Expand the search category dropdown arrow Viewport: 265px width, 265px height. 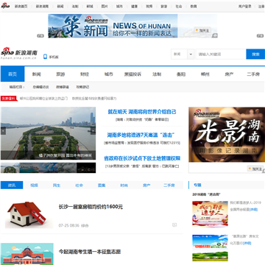click(191, 54)
